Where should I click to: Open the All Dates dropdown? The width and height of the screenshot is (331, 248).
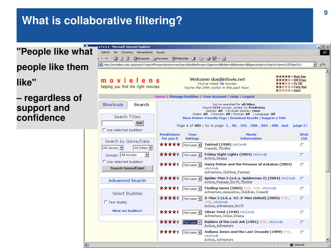[143, 148]
